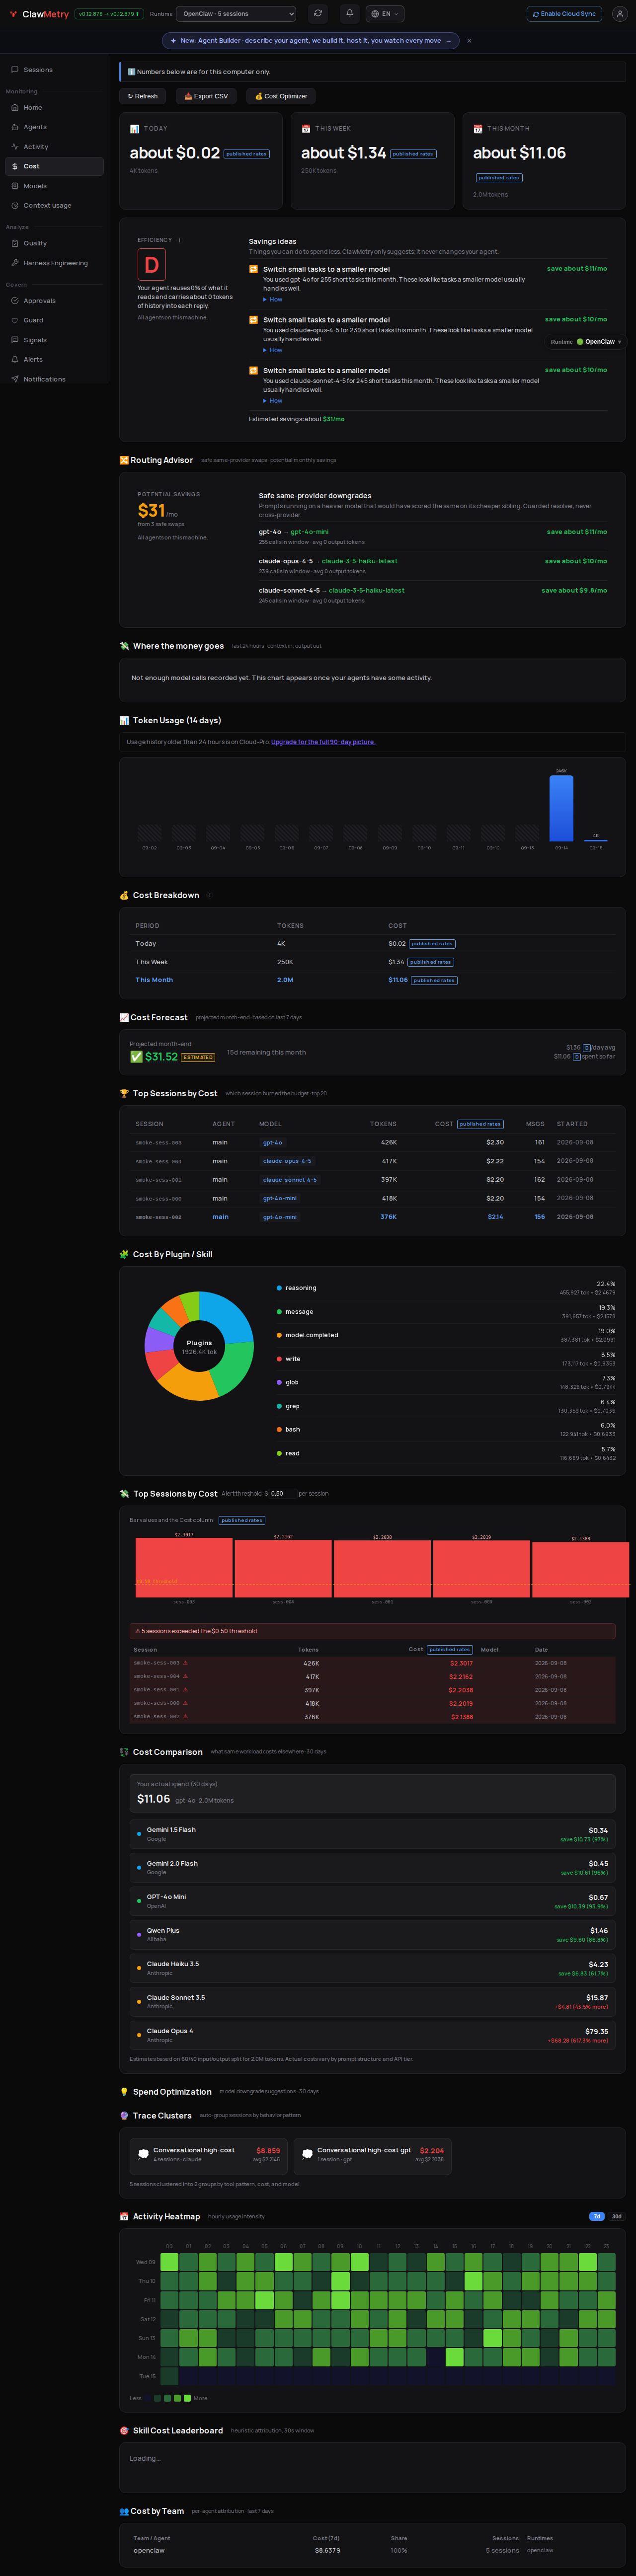Expand How under the claude-sonnet-4-5 savings idea
The image size is (636, 2576).
273,401
